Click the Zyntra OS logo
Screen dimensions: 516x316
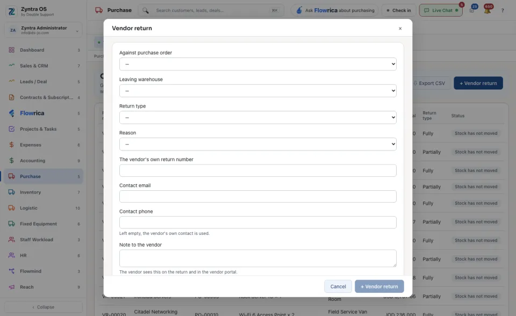(11, 11)
